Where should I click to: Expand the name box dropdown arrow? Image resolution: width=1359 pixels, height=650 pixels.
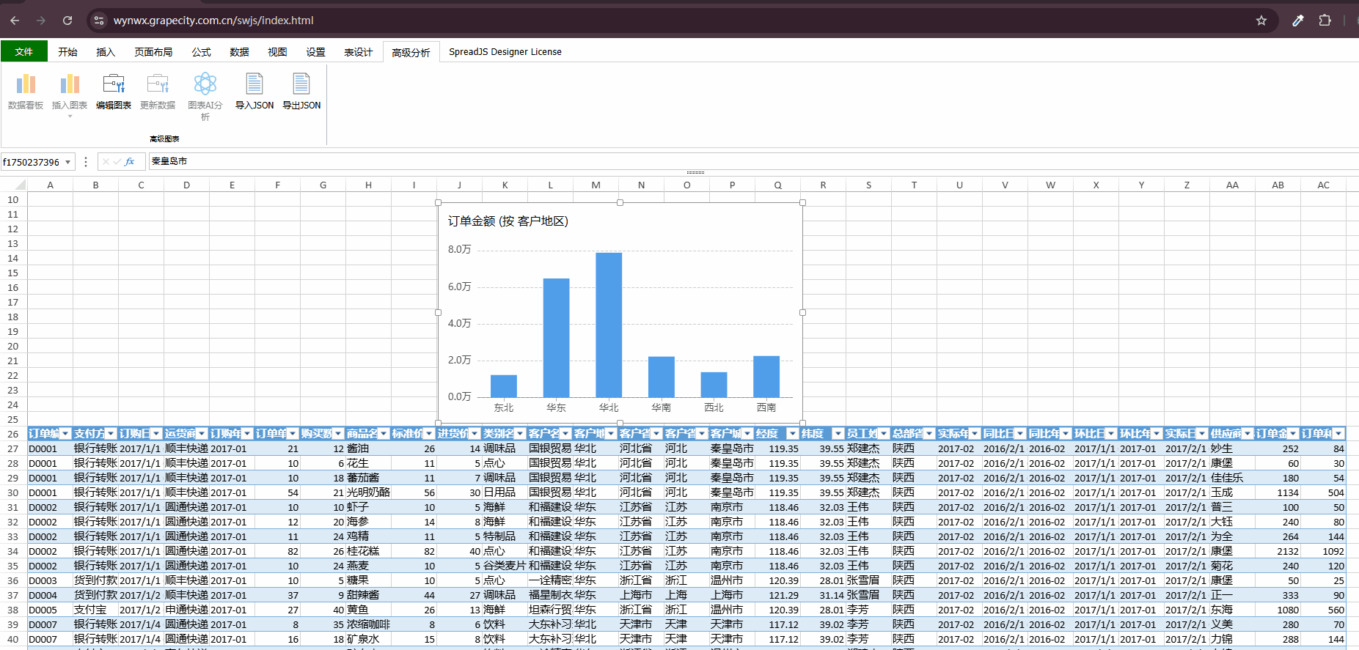(68, 162)
